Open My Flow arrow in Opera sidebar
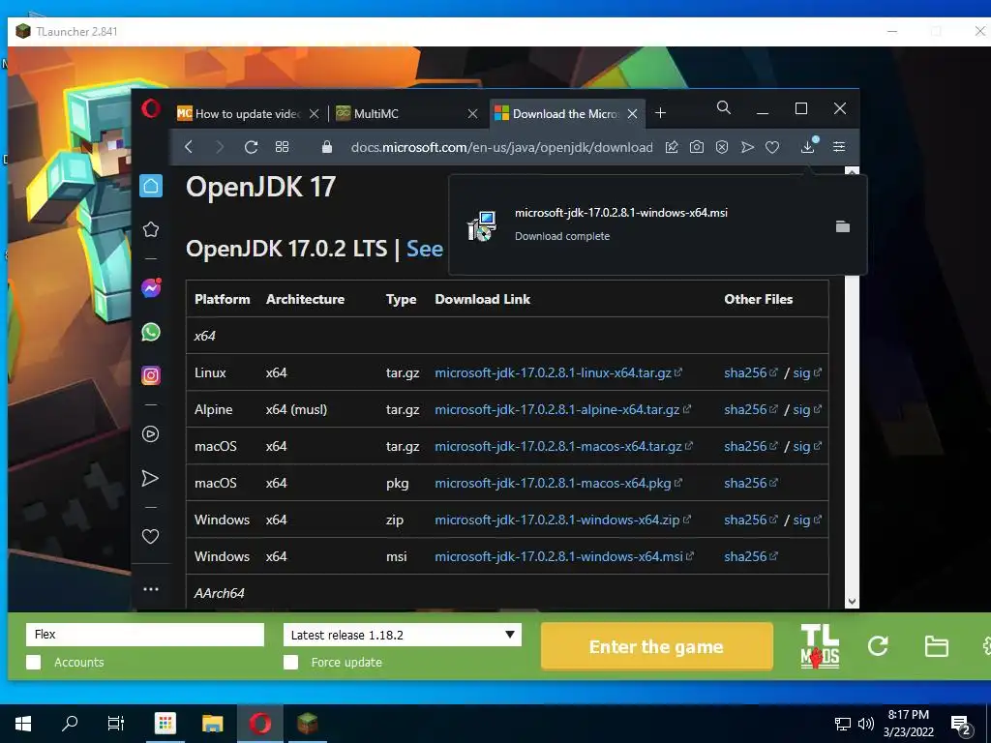This screenshot has width=991, height=743. coord(150,478)
